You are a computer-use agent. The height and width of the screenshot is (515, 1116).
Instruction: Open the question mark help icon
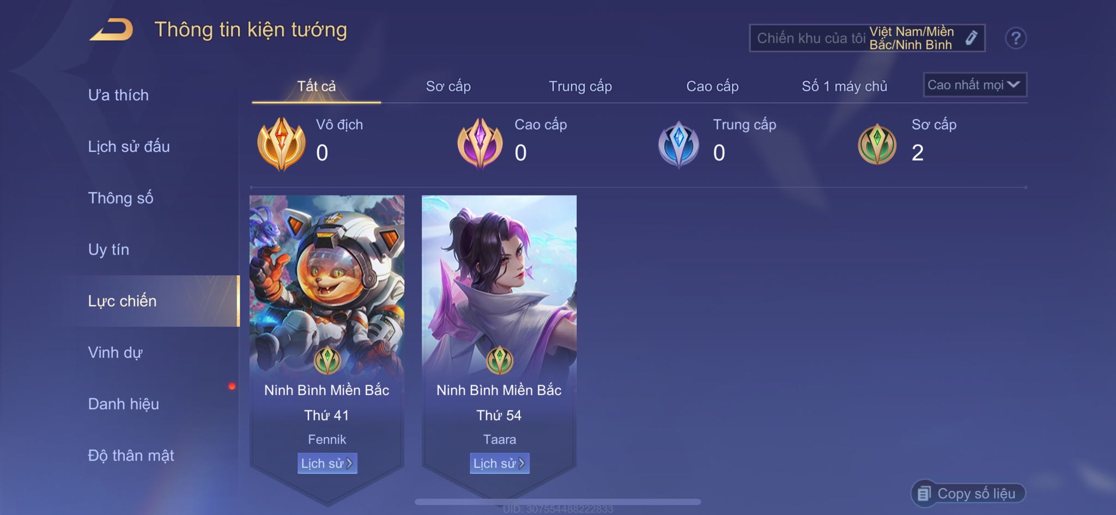[1015, 38]
